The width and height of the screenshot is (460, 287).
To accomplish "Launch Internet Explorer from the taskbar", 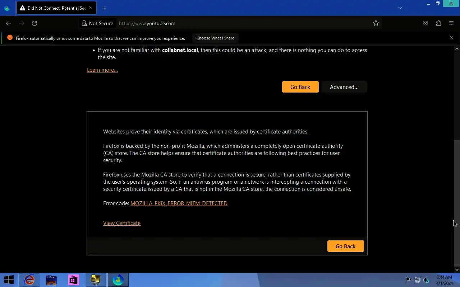I will coord(29,280).
